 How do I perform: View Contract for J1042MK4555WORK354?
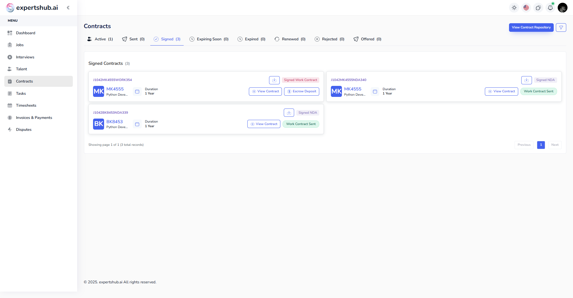click(265, 91)
